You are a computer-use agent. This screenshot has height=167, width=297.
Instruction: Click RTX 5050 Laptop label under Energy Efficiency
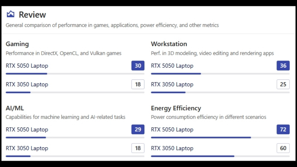172,130
